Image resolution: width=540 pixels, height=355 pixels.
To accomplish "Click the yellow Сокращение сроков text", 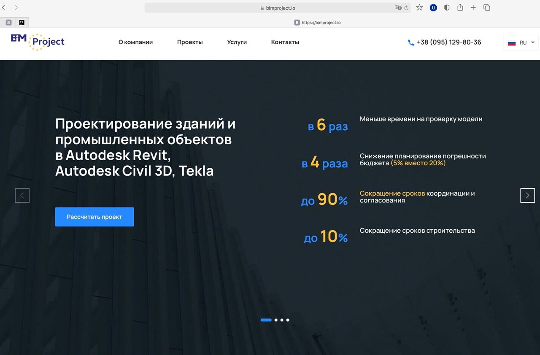I will point(392,194).
